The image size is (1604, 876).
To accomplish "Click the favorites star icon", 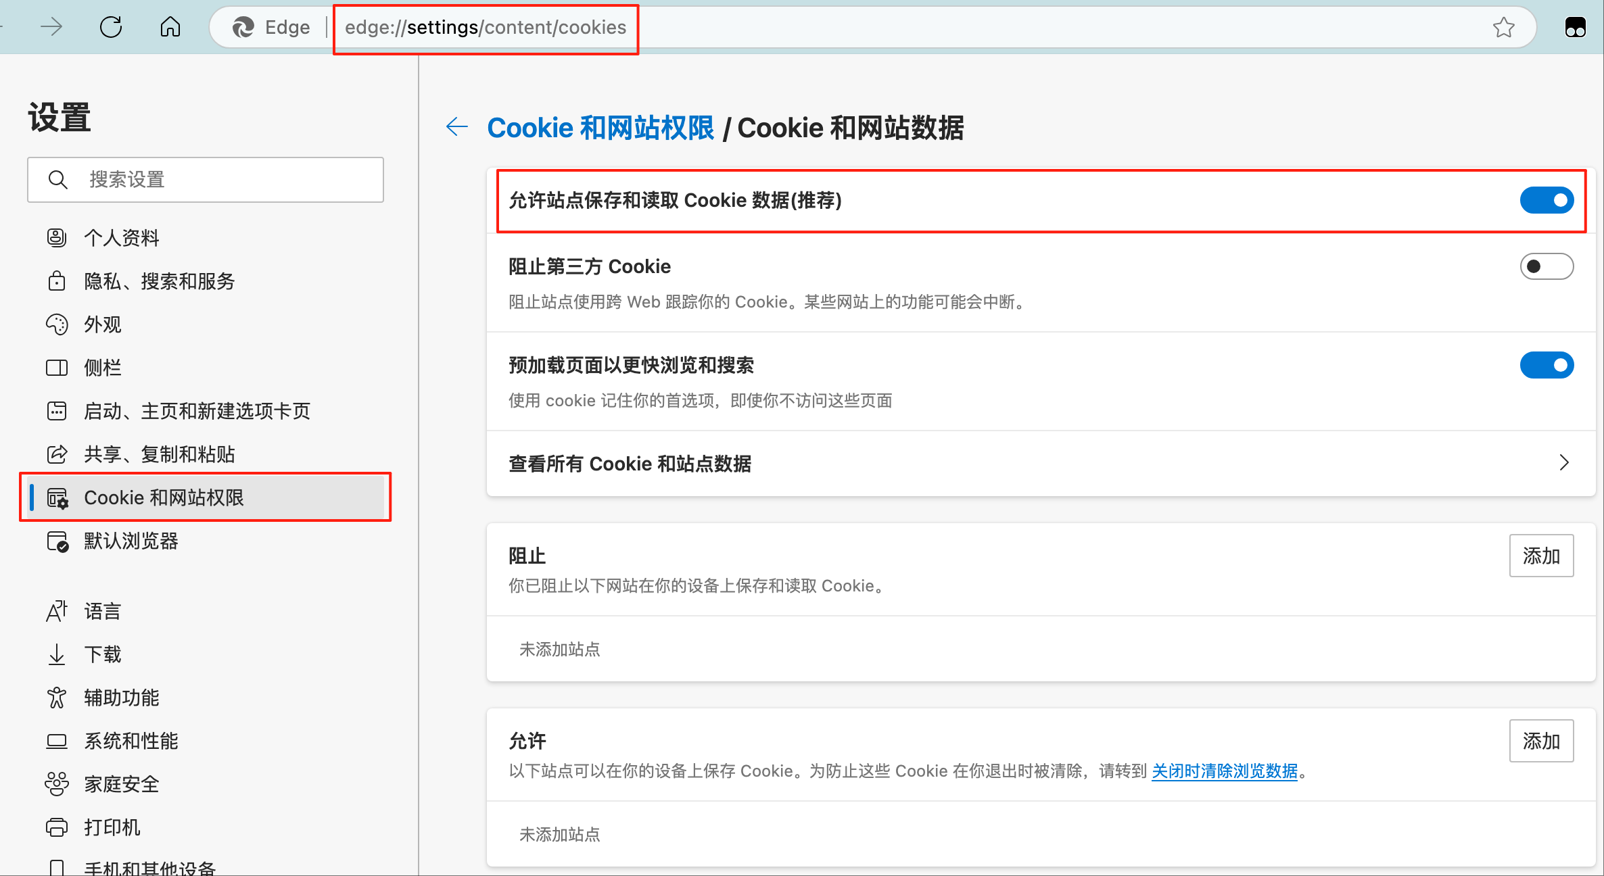I will (1503, 27).
